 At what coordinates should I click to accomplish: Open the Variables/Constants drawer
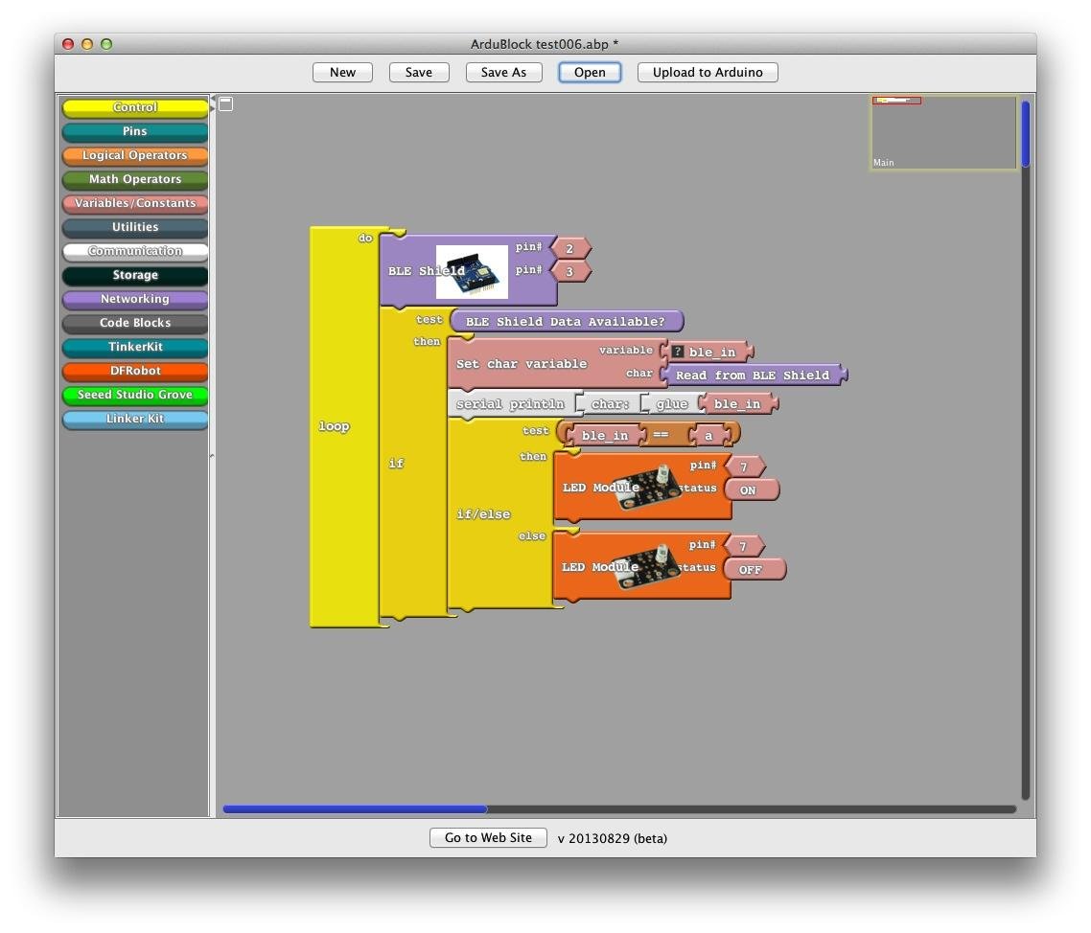pos(135,203)
